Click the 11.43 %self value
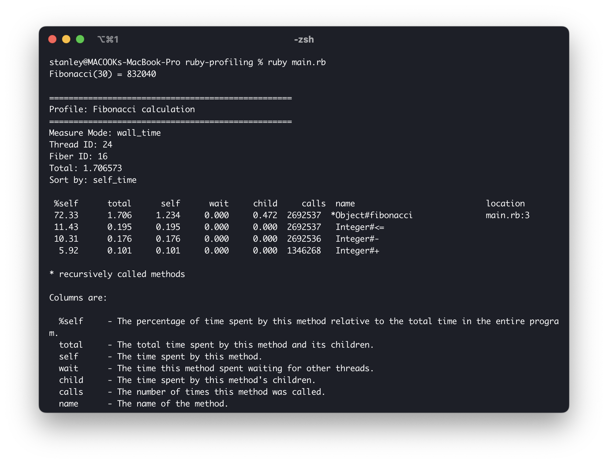The height and width of the screenshot is (464, 608). [66, 227]
